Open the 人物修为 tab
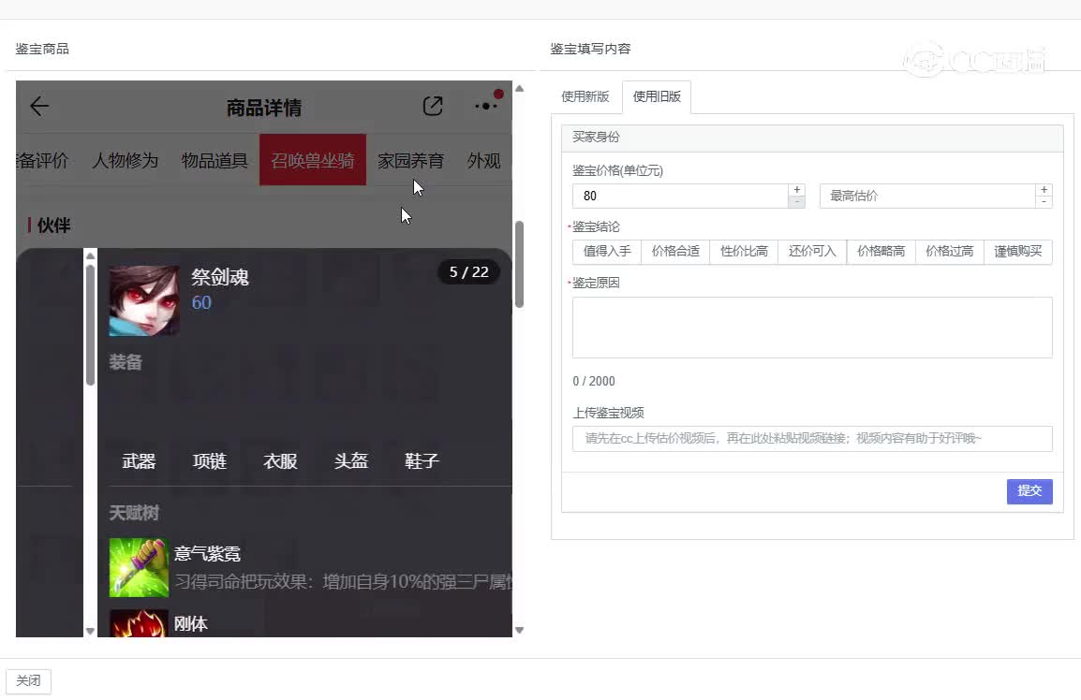 [x=125, y=161]
